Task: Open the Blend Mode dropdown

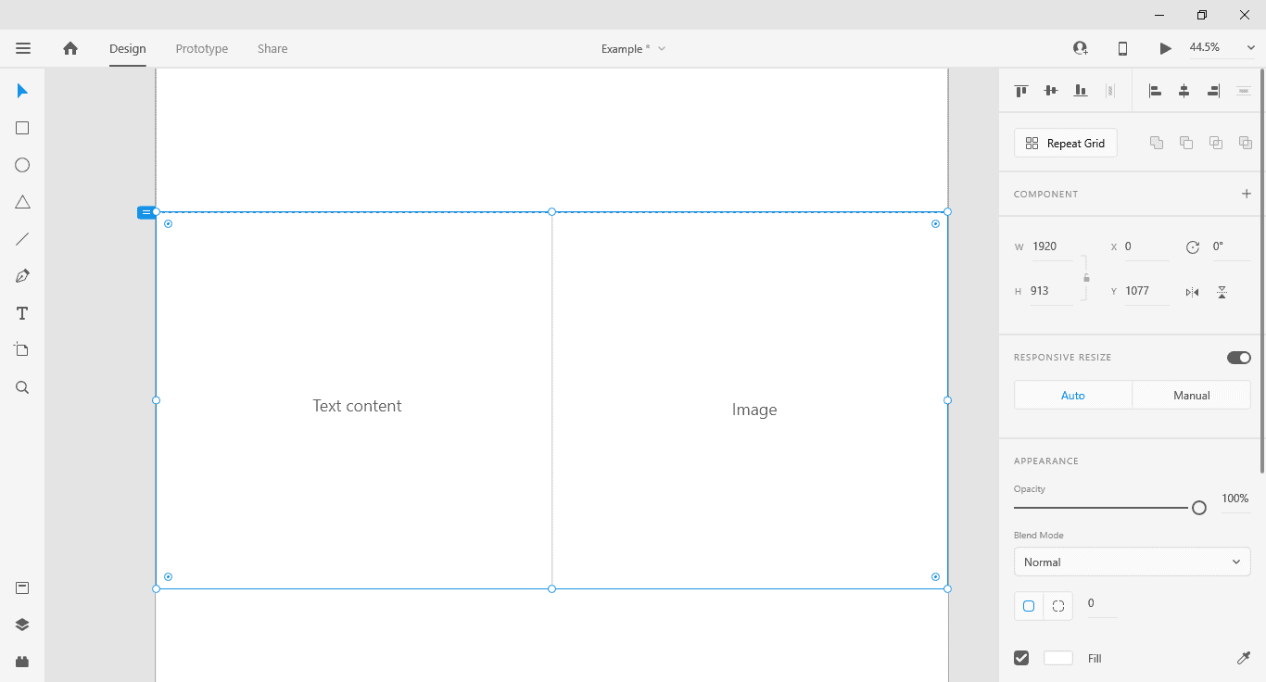Action: 1133,562
